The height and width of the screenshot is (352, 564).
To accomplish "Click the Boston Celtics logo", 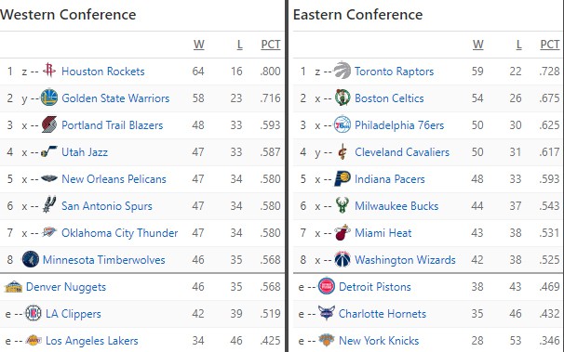I will [342, 98].
